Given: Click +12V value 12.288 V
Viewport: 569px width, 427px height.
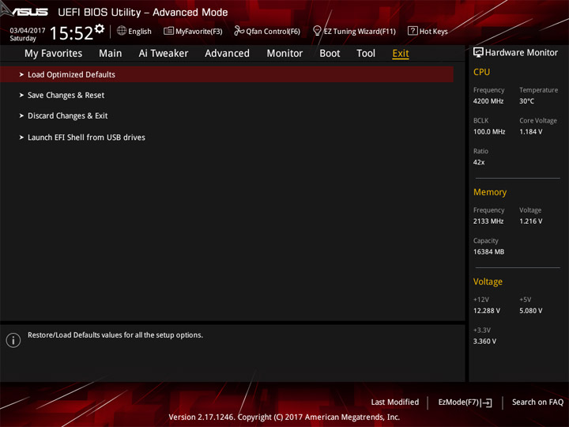Looking at the screenshot, I should coord(487,311).
